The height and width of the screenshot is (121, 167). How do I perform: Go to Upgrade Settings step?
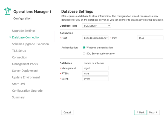[24, 31]
